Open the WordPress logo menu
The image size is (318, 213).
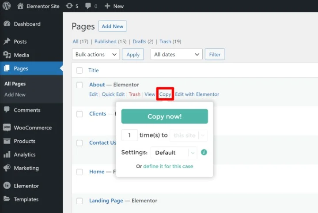coord(7,6)
